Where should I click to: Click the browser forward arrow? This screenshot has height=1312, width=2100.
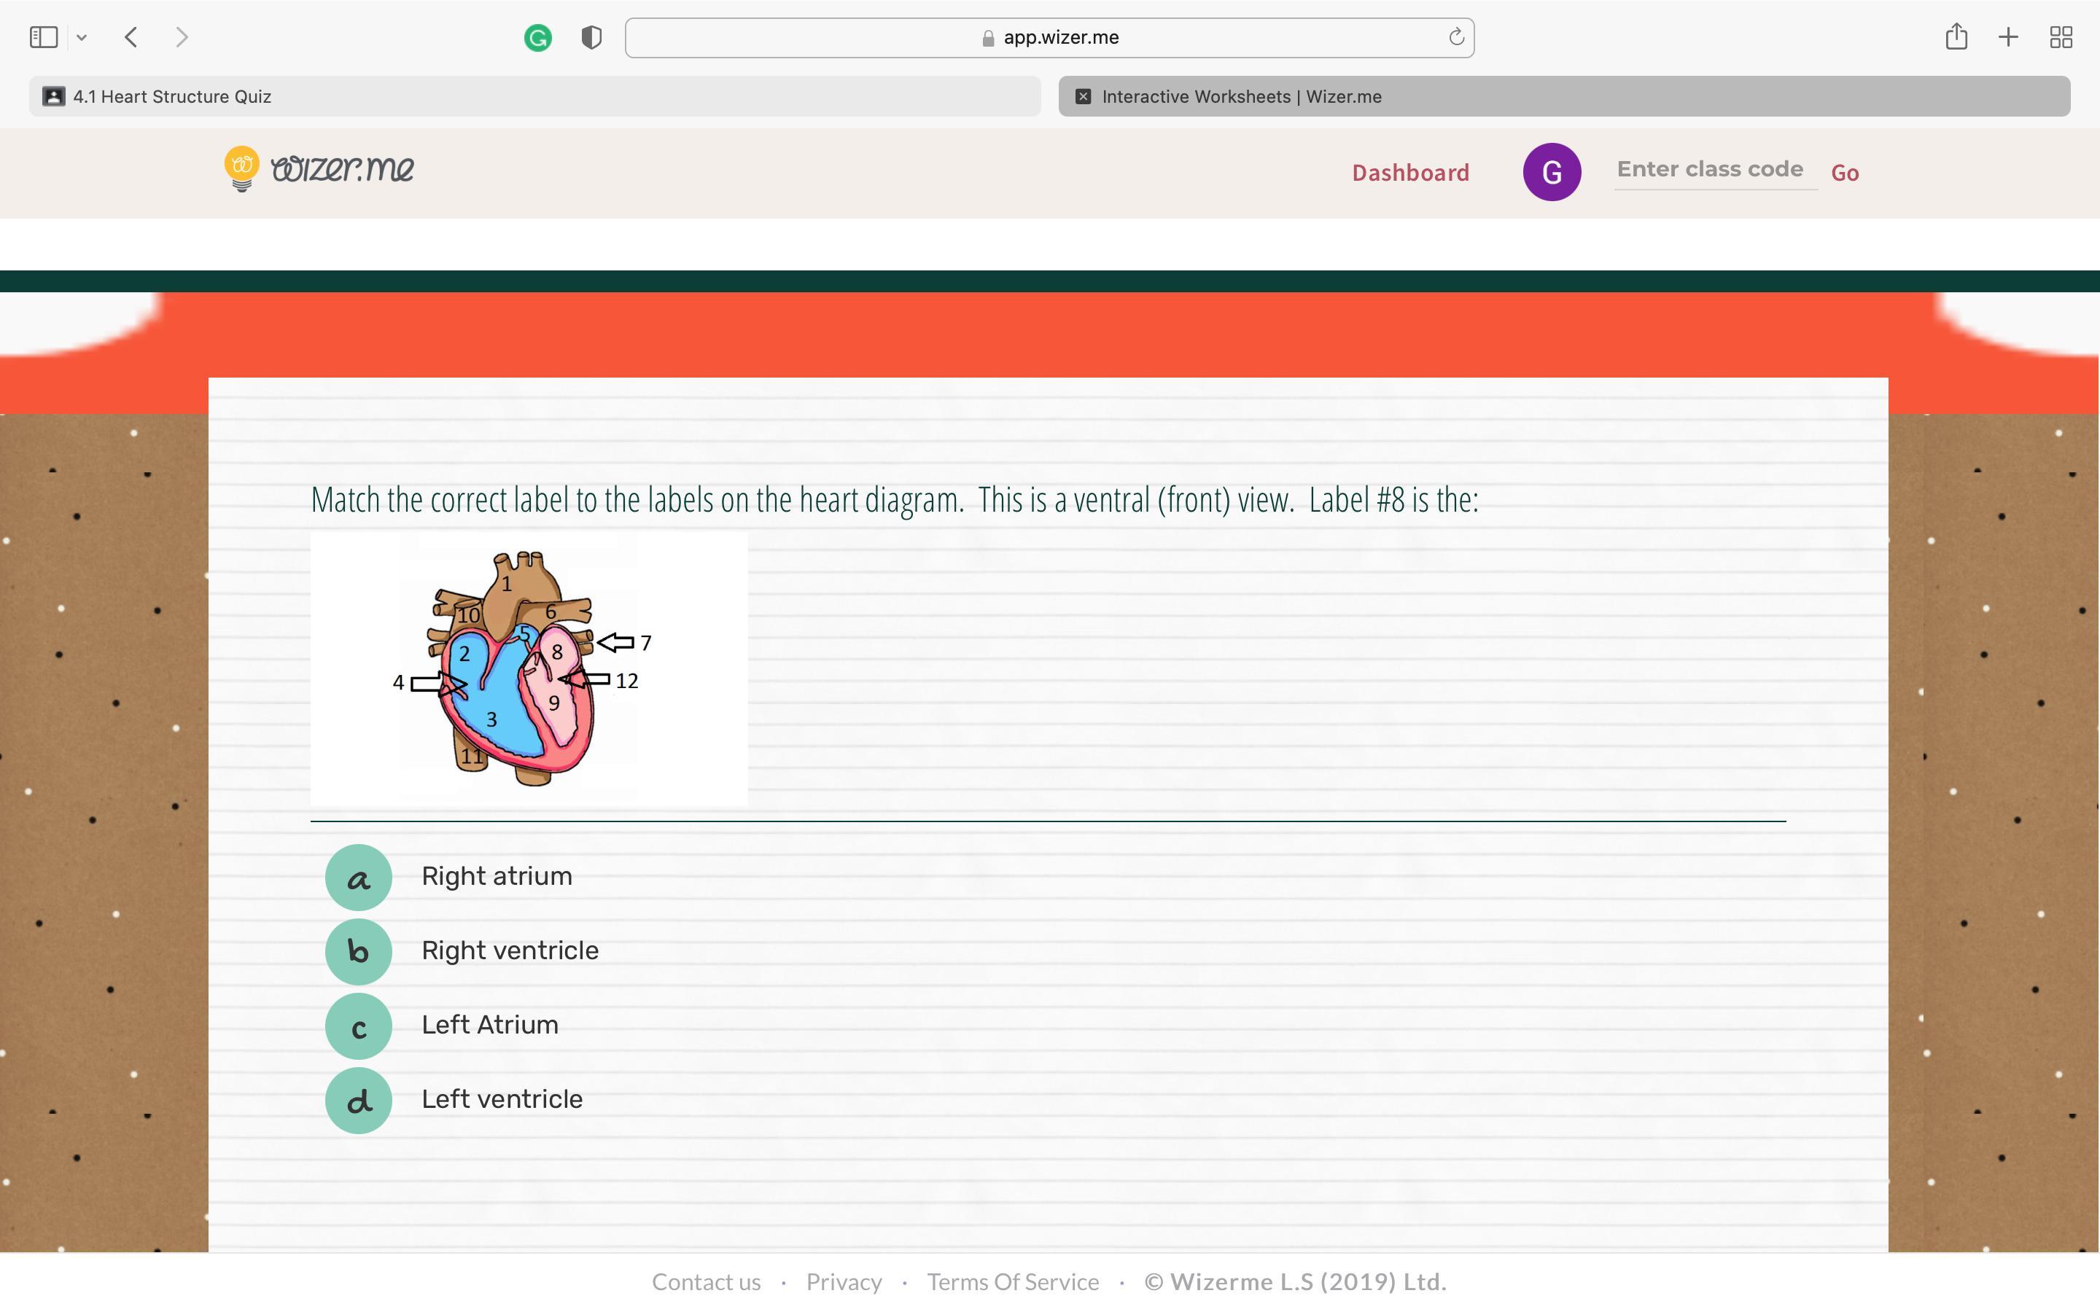click(182, 37)
